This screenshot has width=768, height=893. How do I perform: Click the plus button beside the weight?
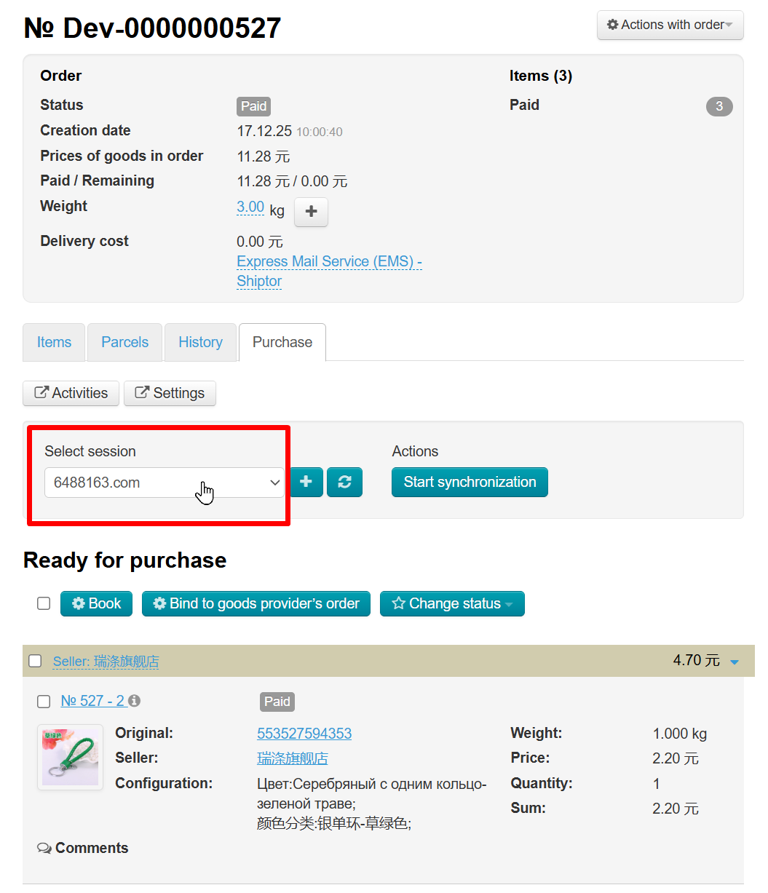click(x=311, y=212)
